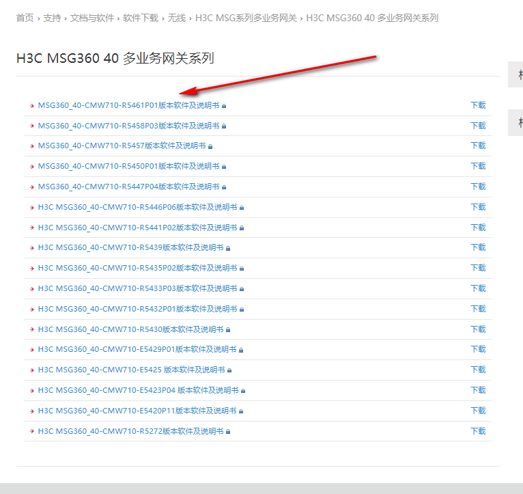Click the lock icon beside R5430

(x=228, y=330)
